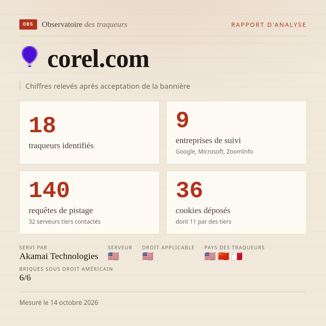Click the number 9 in entreprises card

coord(182,120)
